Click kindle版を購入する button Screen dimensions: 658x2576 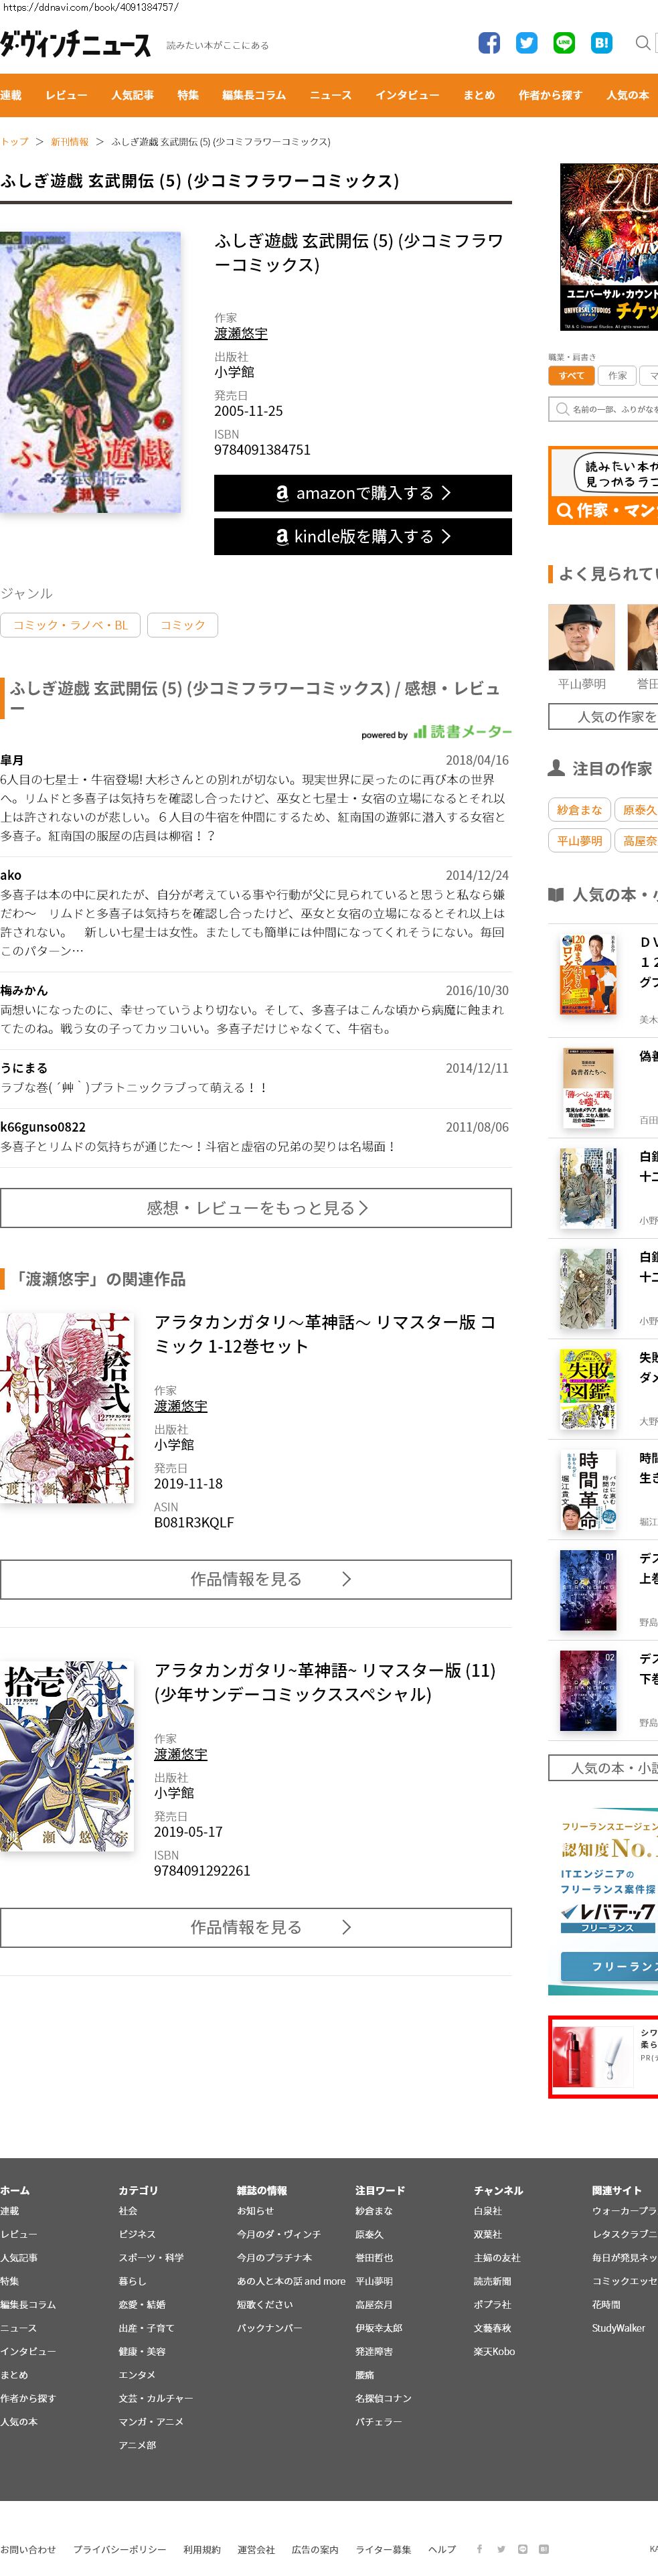[363, 537]
